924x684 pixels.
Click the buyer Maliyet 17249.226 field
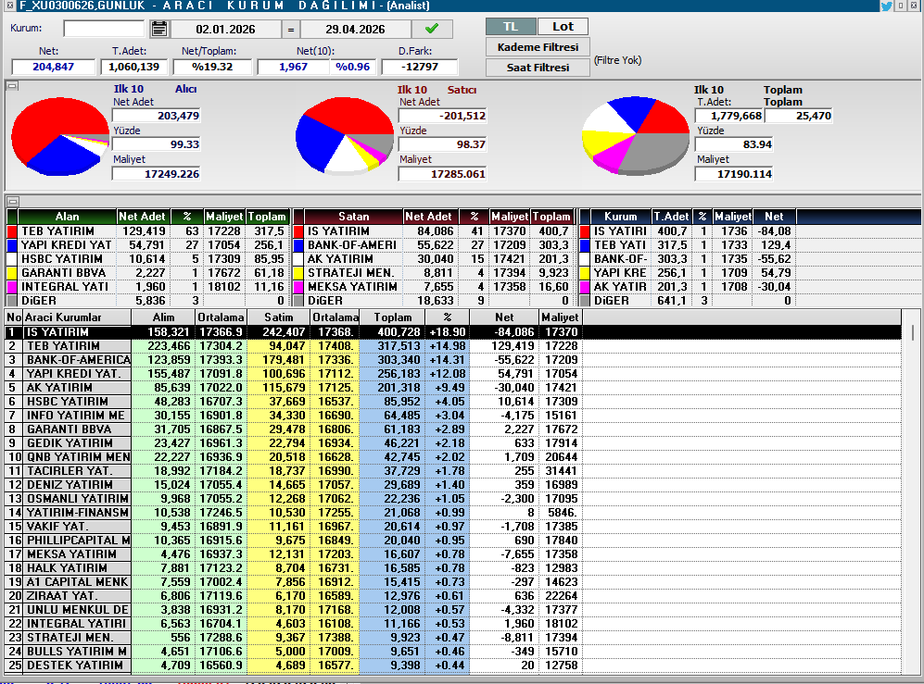click(156, 174)
